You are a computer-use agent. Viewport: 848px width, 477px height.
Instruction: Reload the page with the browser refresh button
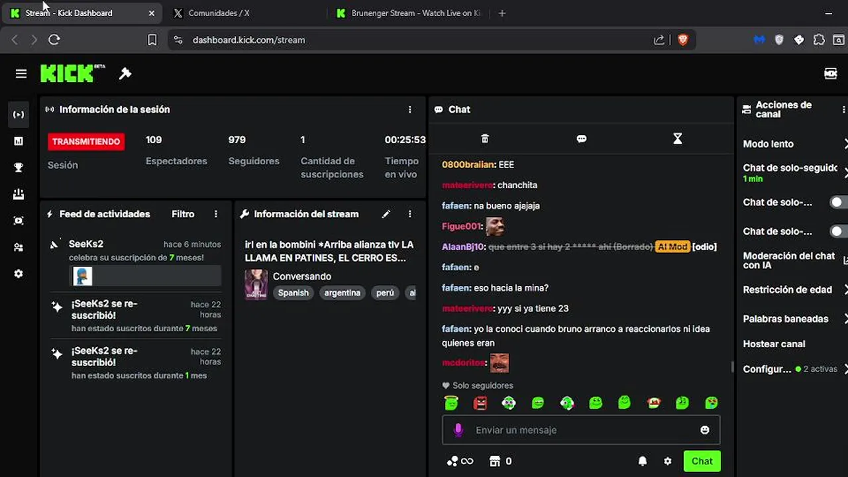(54, 40)
